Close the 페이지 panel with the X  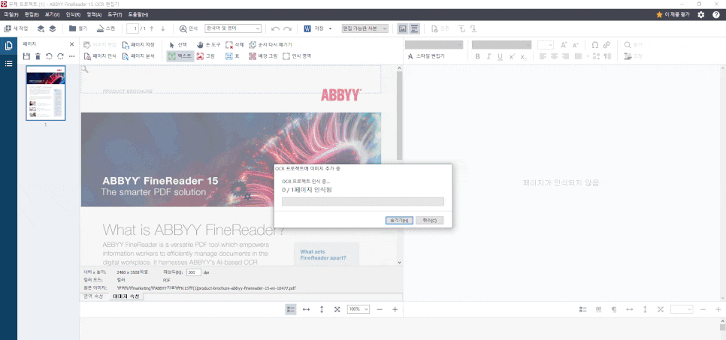[x=71, y=44]
